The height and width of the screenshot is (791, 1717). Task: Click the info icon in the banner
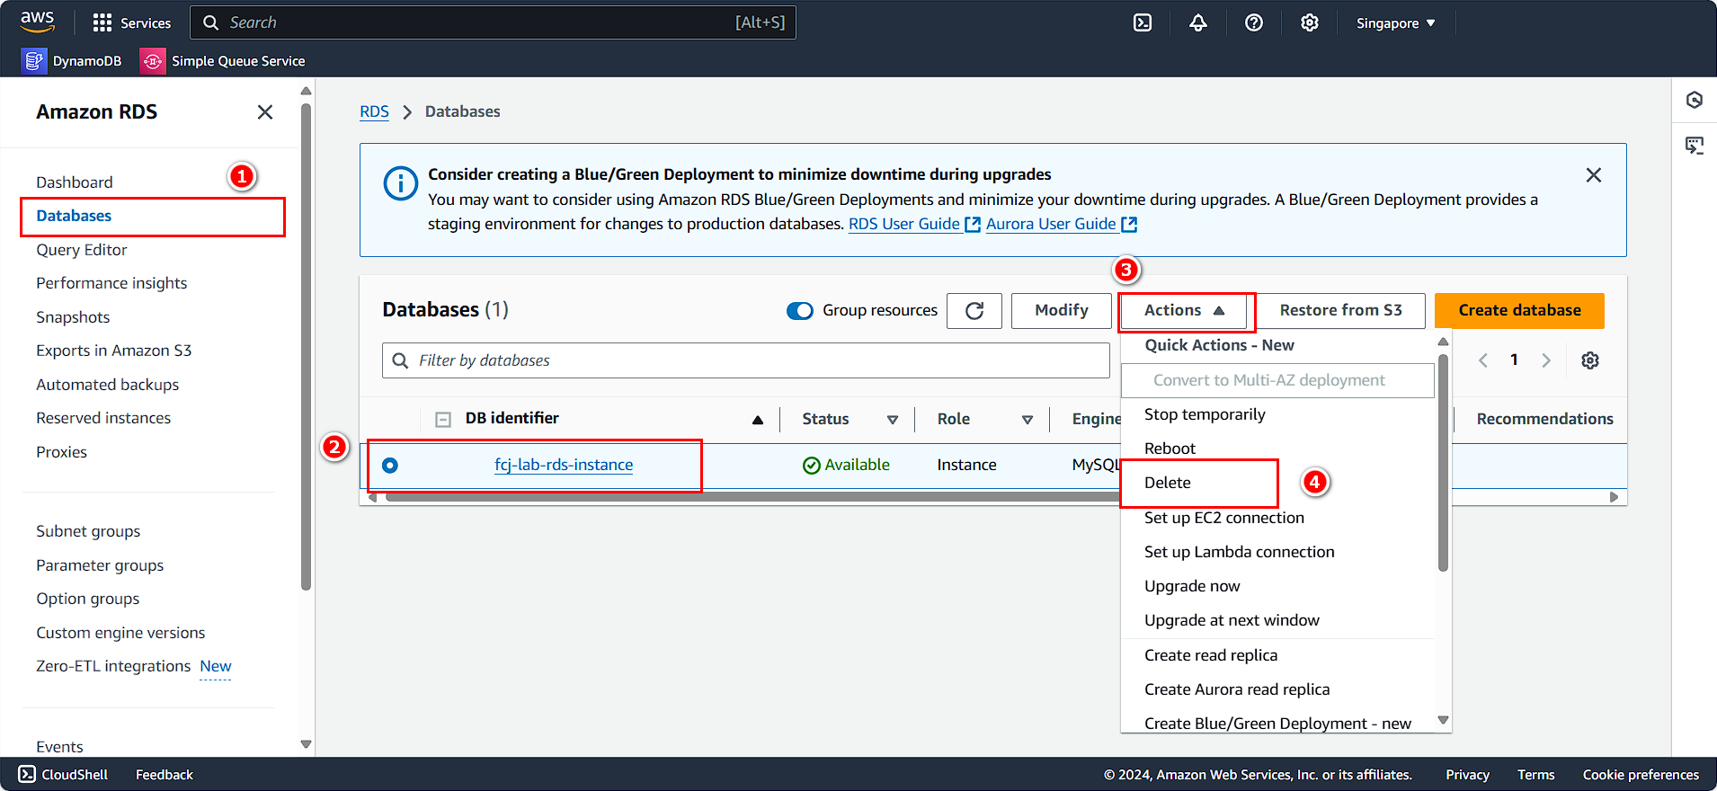400,183
